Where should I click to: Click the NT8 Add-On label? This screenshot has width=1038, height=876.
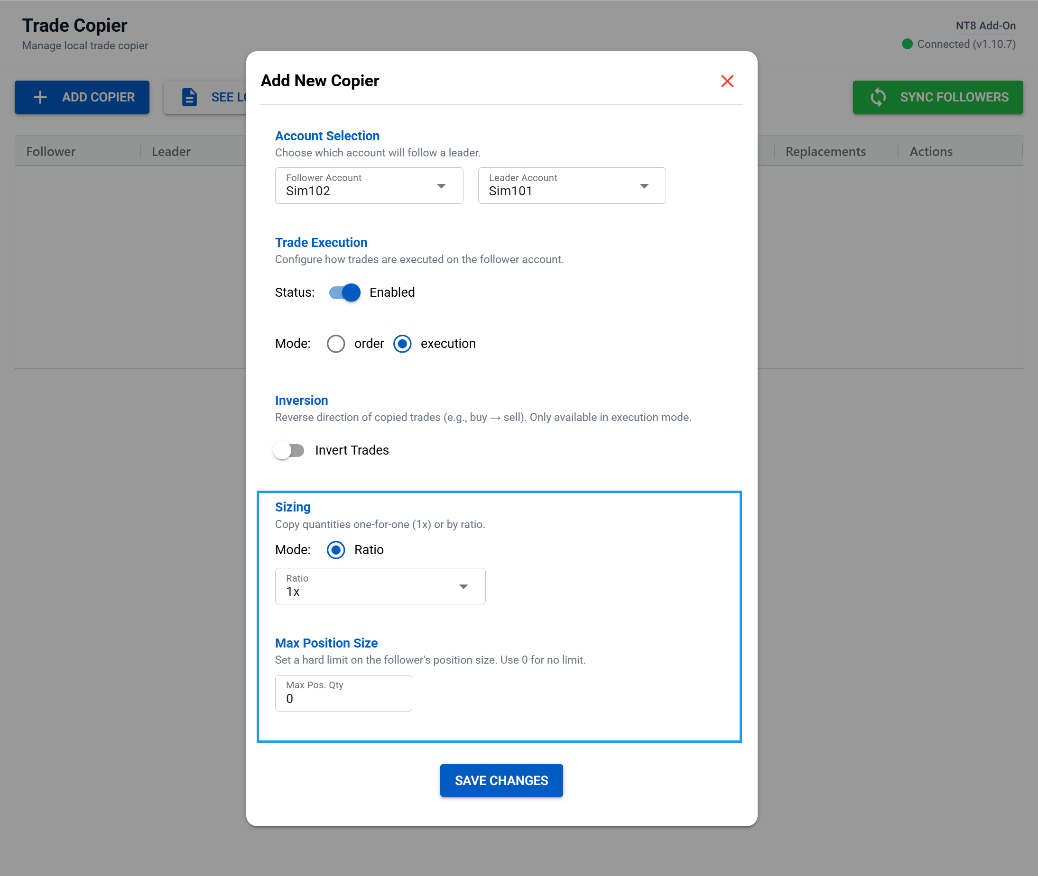click(985, 26)
